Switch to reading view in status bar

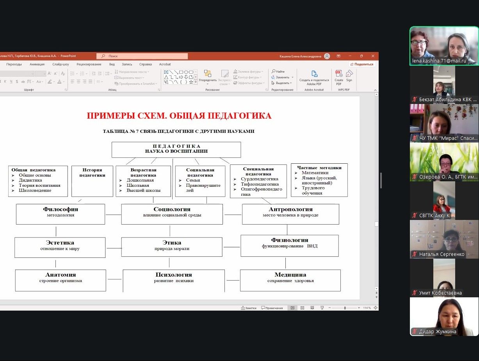(312, 308)
